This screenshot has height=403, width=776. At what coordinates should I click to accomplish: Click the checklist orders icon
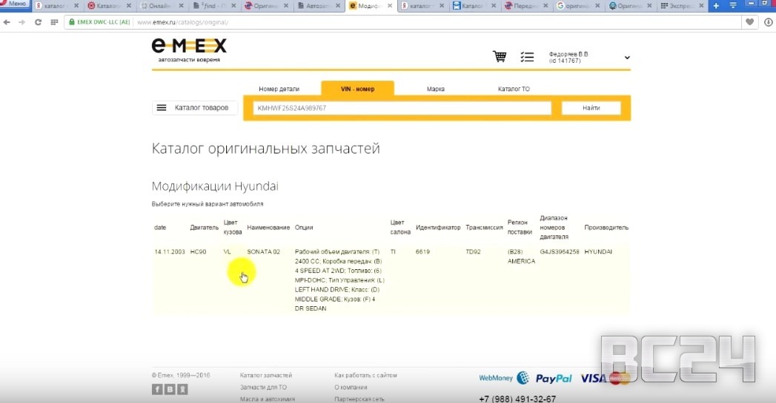click(527, 57)
